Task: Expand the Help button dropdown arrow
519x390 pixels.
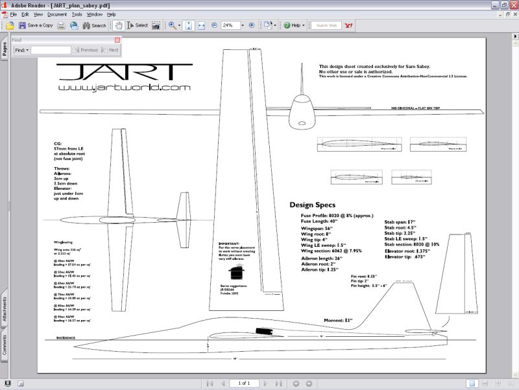Action: click(303, 25)
